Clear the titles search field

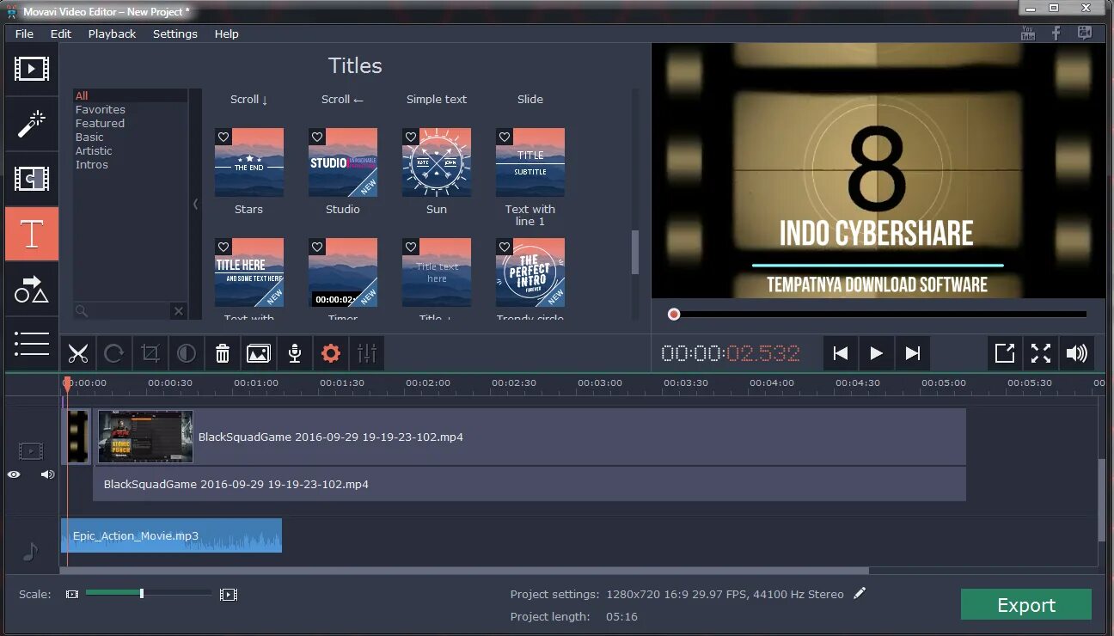pos(178,311)
